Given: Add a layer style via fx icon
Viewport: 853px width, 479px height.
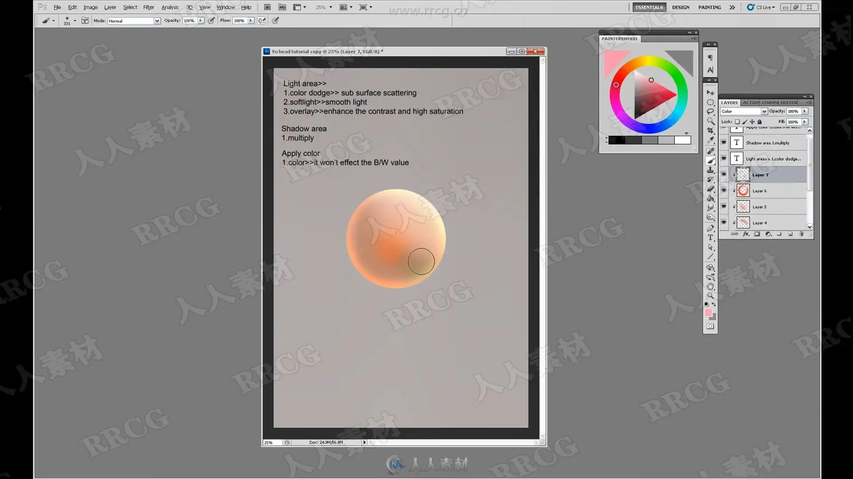Looking at the screenshot, I should (746, 234).
